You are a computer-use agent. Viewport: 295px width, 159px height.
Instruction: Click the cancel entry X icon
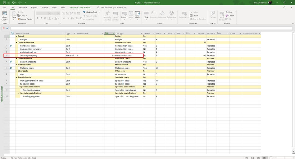click(x=4, y=28)
